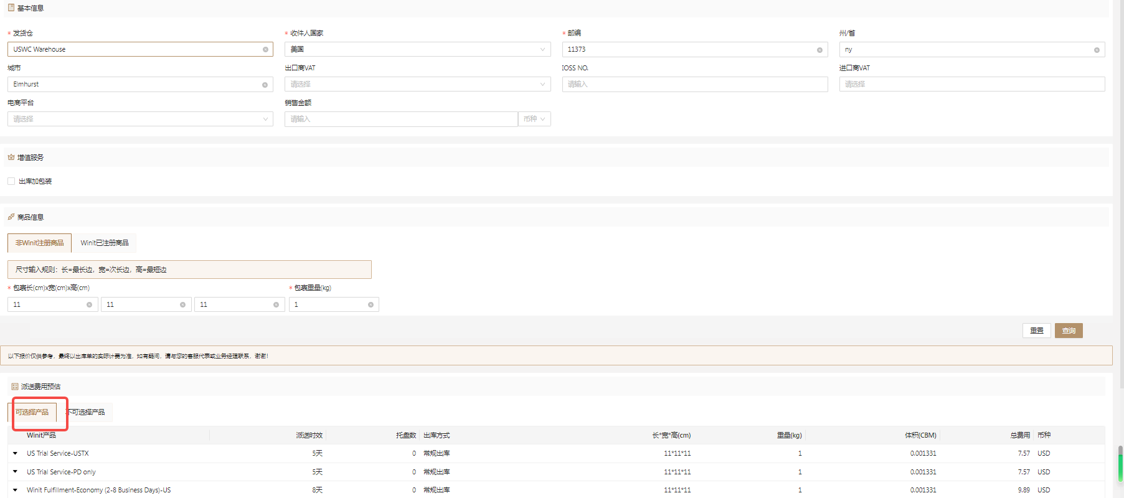Clear the 发货仓 USWC Warehouse field

(x=265, y=50)
